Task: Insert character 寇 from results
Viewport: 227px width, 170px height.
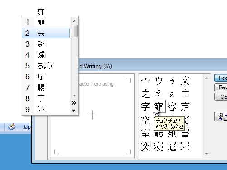Action: point(172,146)
